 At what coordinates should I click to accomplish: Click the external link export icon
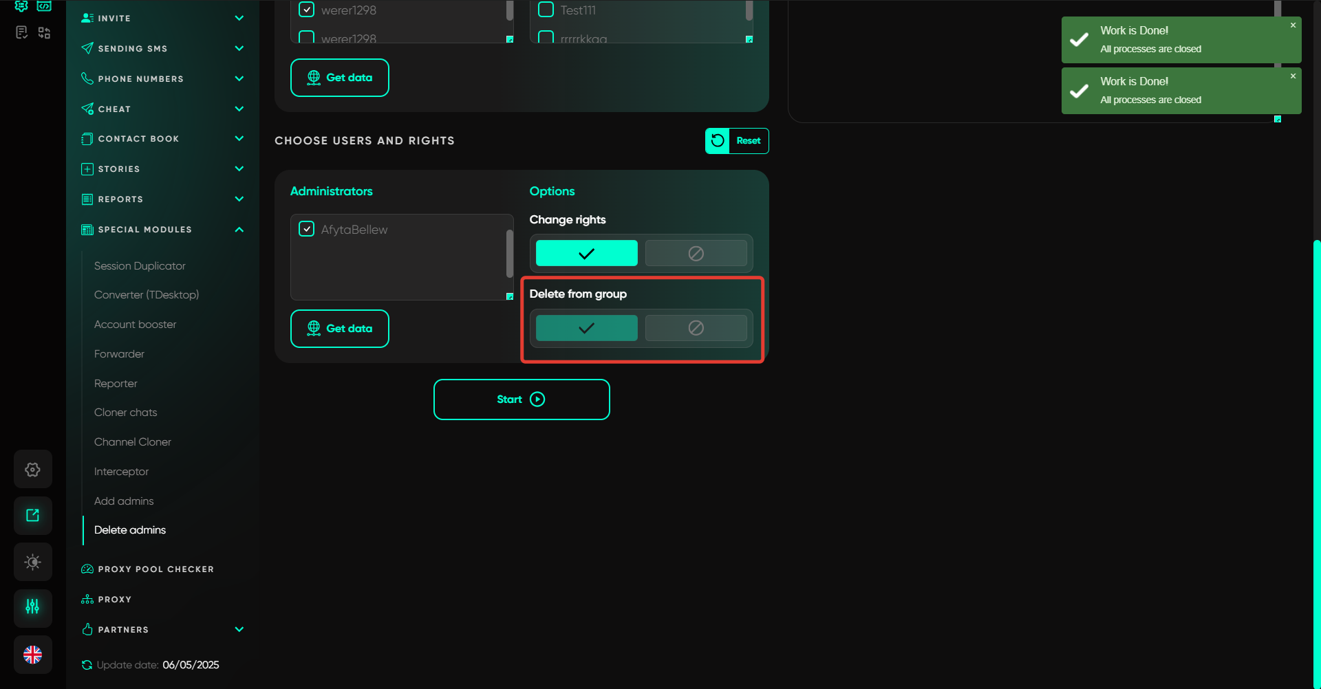(32, 516)
